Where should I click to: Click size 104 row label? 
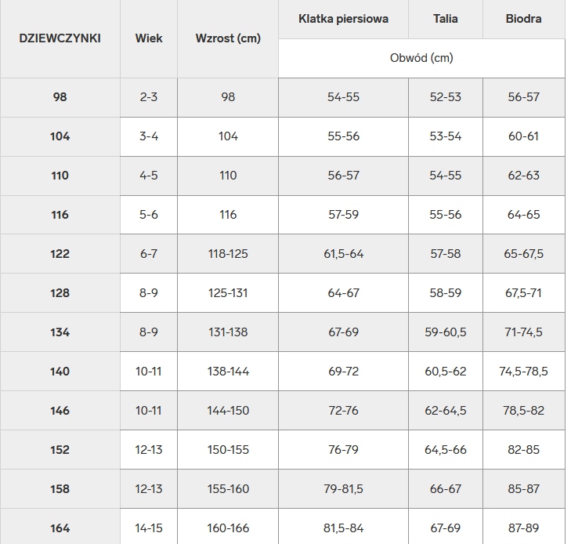point(60,136)
